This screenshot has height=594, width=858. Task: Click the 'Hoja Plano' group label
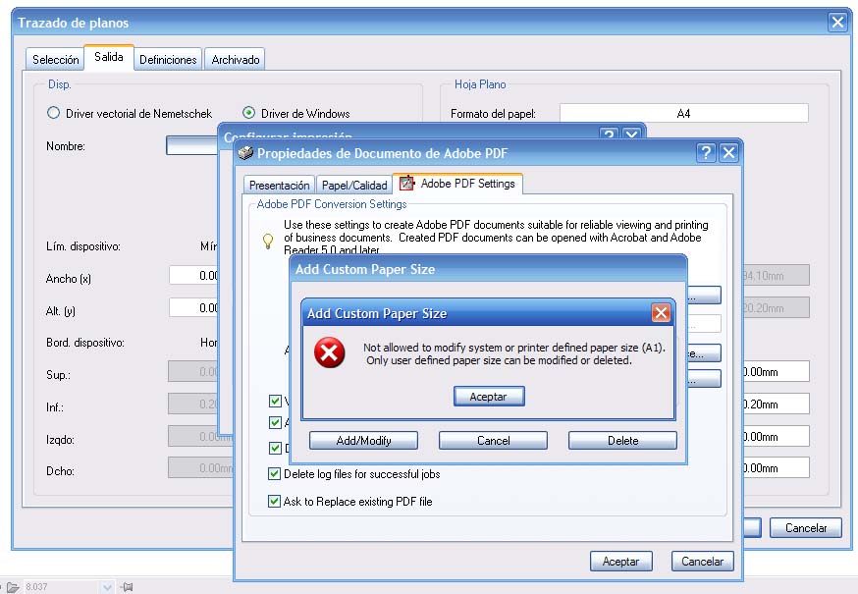(x=480, y=84)
